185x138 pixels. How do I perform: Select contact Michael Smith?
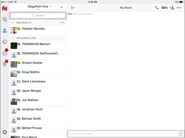click(x=38, y=120)
